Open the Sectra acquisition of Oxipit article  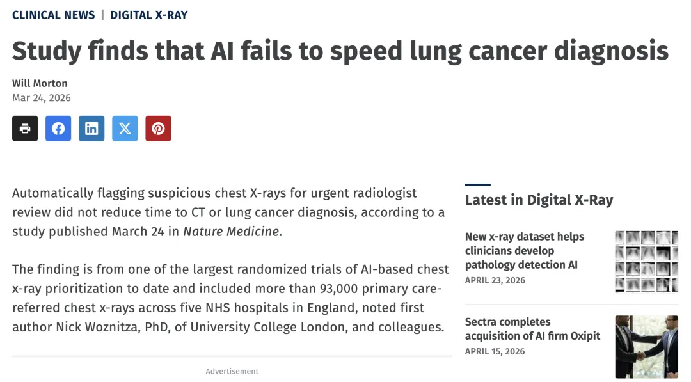532,328
